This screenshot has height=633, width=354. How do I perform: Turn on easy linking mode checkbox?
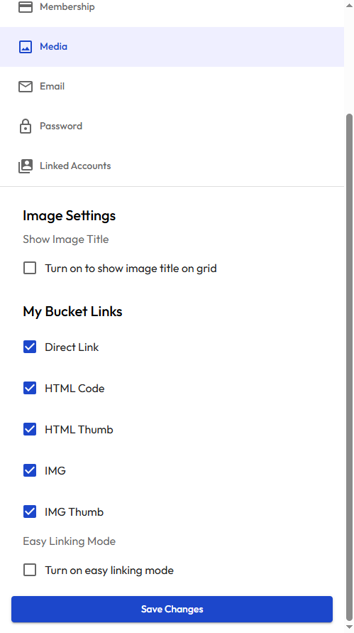pyautogui.click(x=30, y=570)
